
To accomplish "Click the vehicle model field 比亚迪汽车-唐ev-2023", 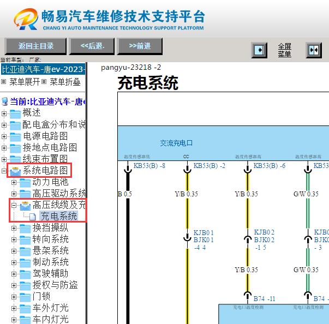I will [x=43, y=69].
